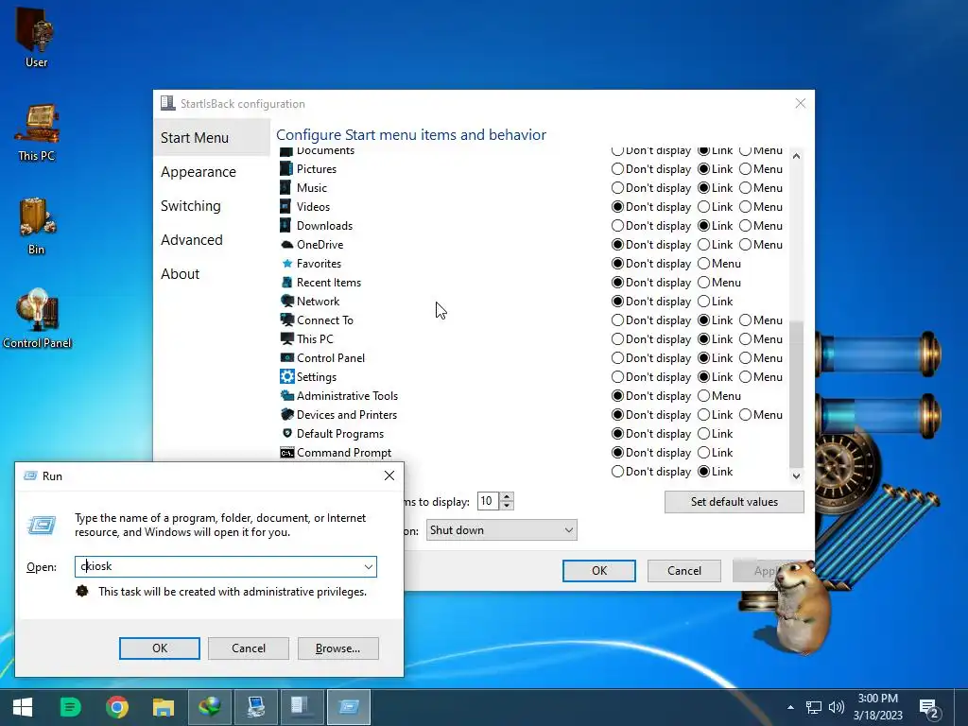968x726 pixels.
Task: Click the Run dialog taskbar button
Action: [x=349, y=707]
